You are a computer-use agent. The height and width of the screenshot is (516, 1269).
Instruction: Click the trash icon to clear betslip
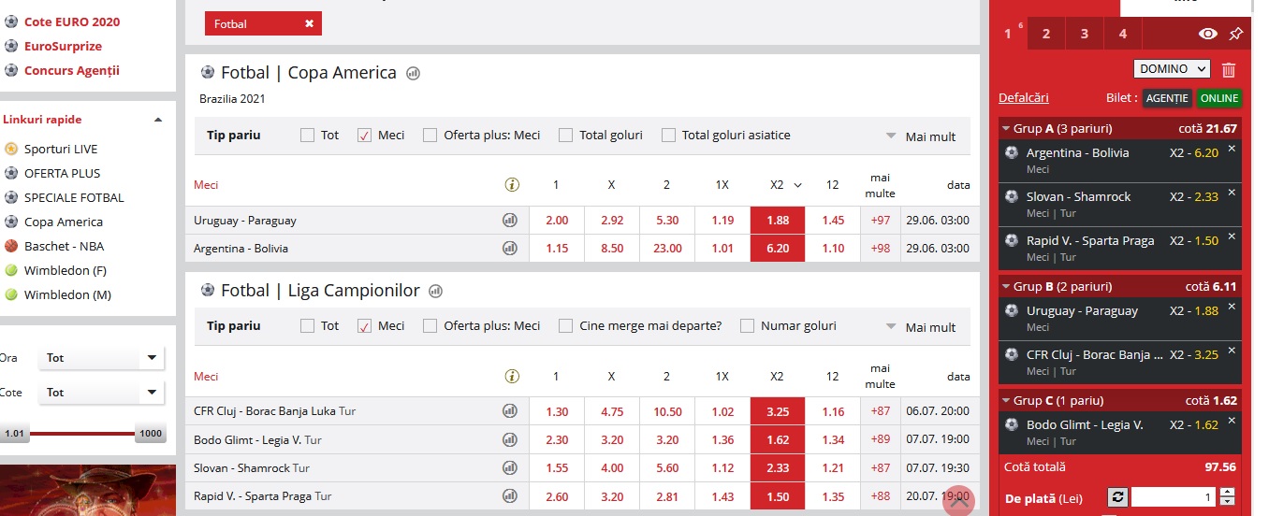[x=1229, y=69]
